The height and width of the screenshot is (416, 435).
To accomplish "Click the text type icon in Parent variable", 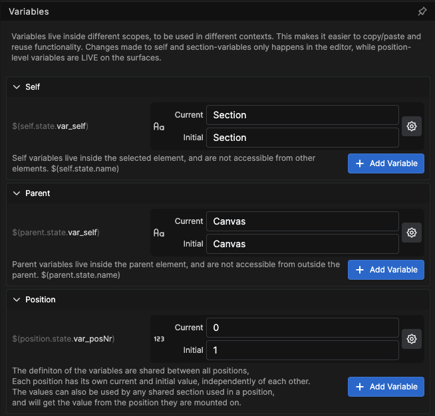I will (x=159, y=233).
